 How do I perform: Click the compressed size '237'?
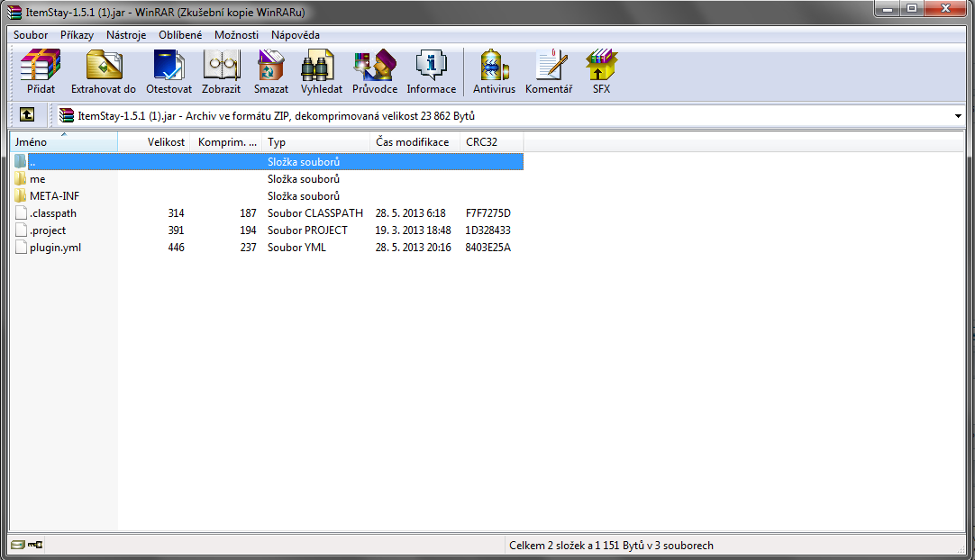[x=248, y=248]
